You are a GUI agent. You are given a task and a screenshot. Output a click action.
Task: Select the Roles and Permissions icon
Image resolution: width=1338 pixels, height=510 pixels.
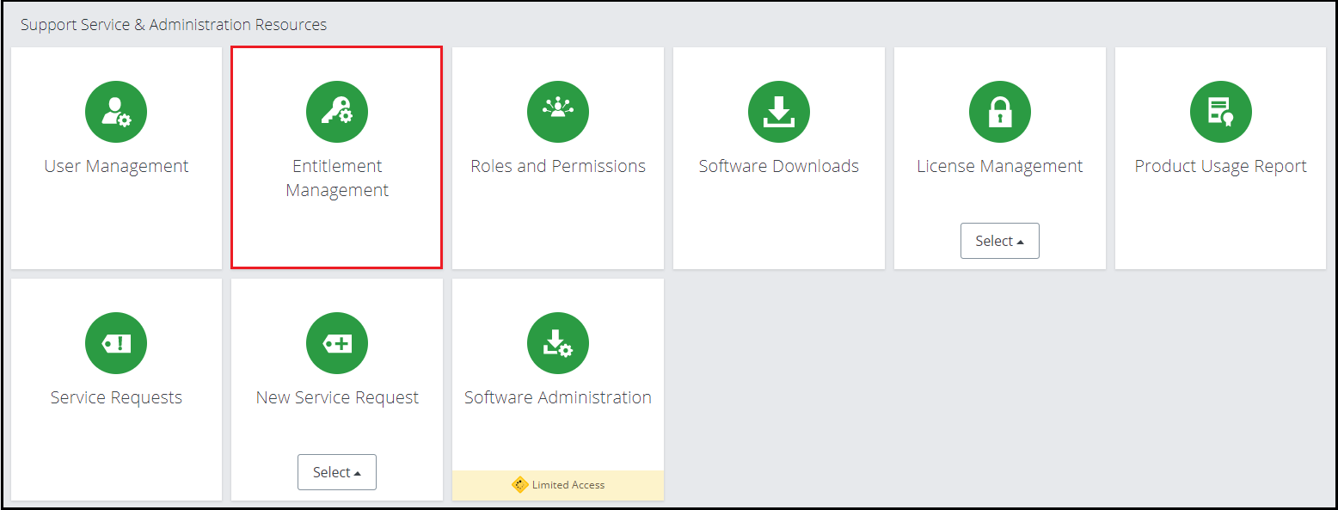558,112
